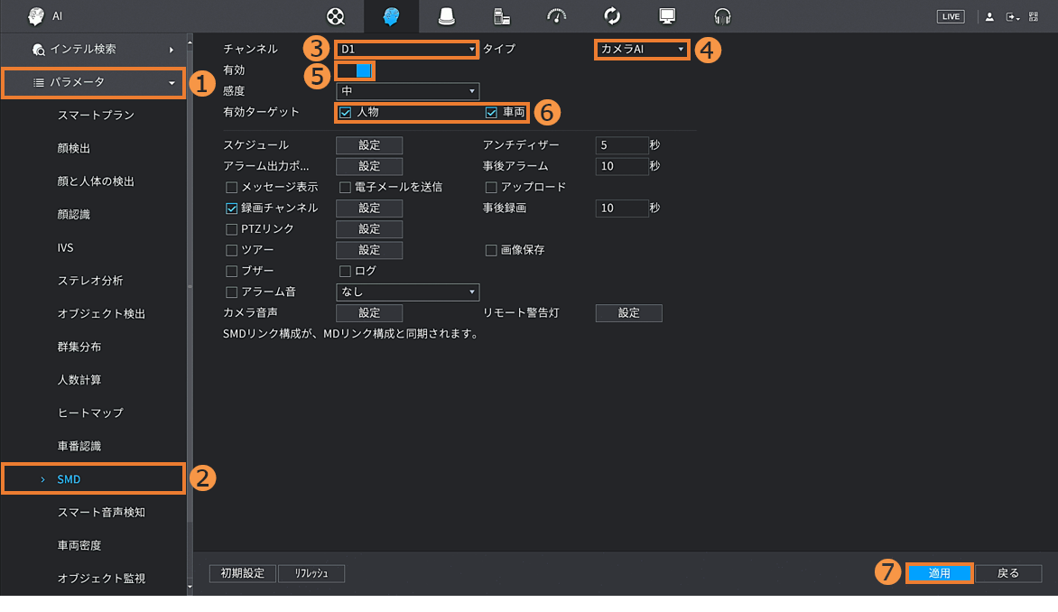Toggle the 有効 enable switch
This screenshot has height=612, width=1058.
coord(355,70)
